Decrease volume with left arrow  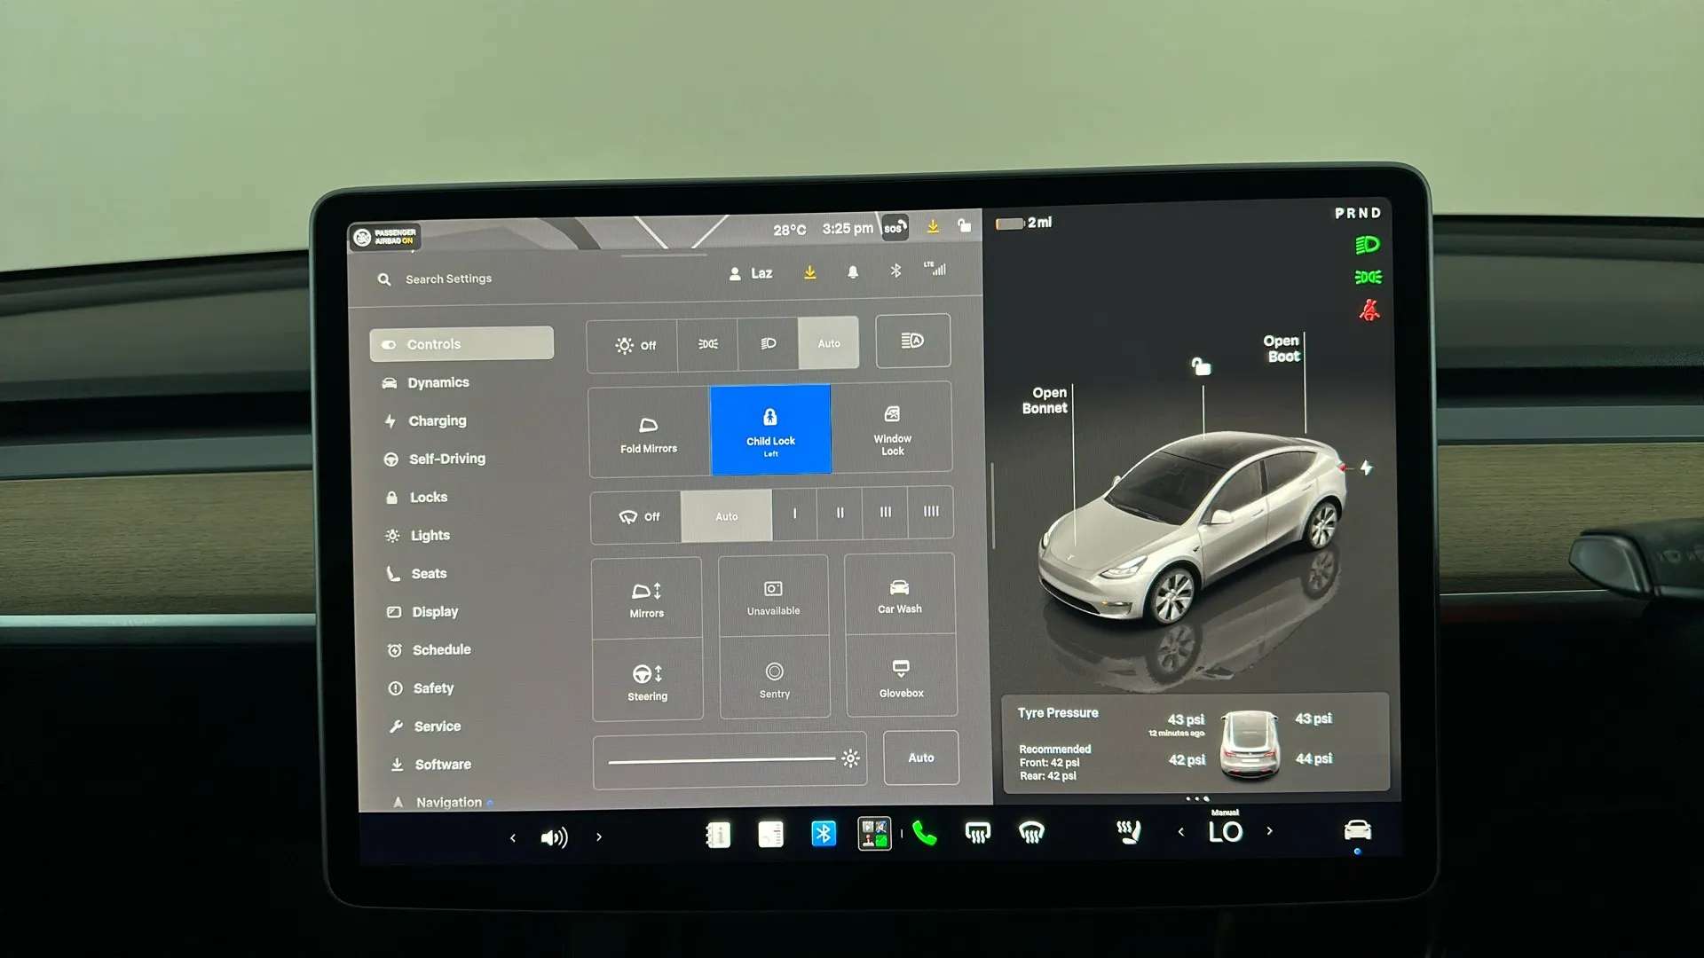click(x=513, y=837)
